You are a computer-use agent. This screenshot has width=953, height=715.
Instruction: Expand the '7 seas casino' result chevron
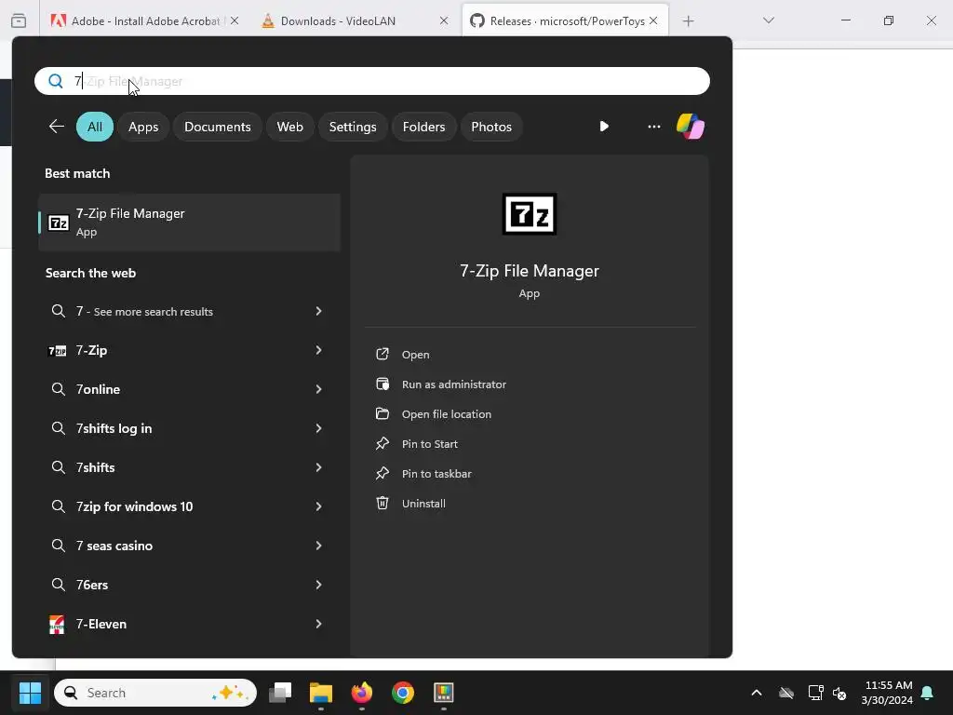pos(318,546)
